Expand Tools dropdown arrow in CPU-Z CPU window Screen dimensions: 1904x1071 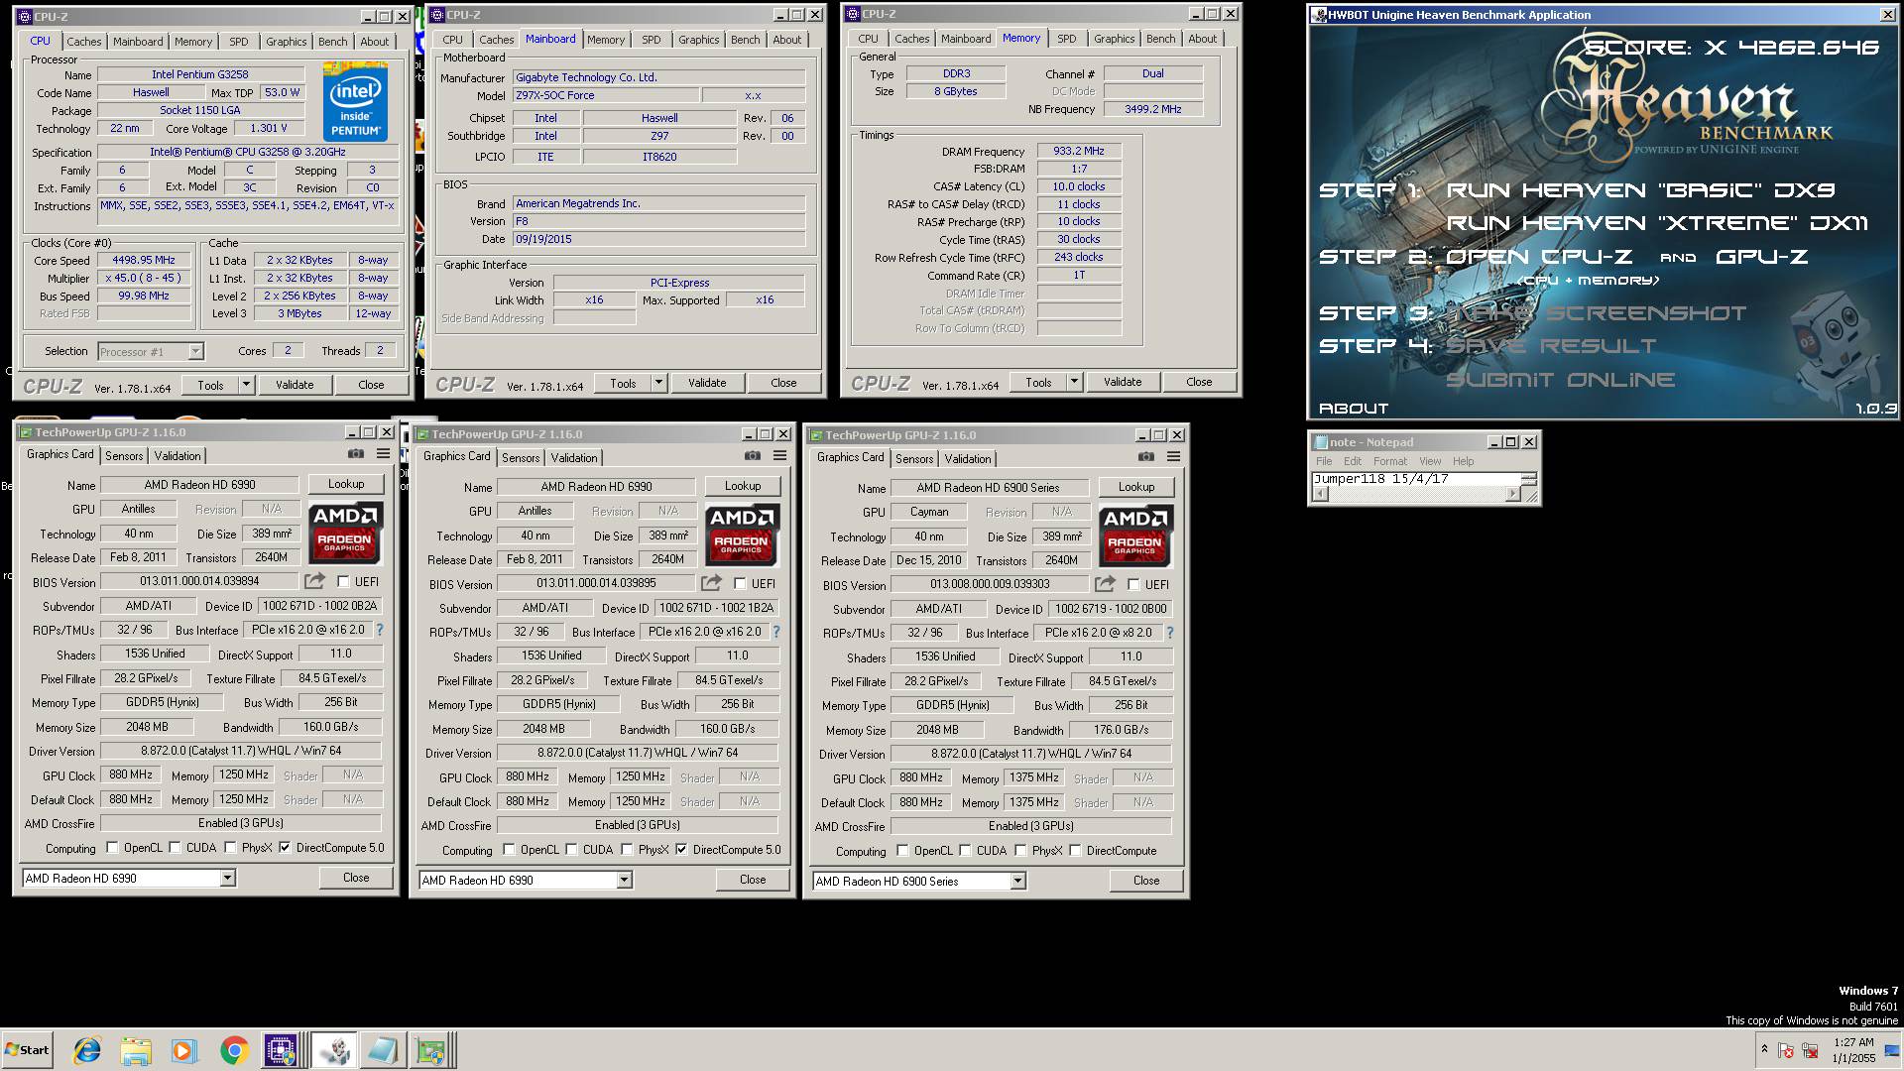tap(246, 385)
